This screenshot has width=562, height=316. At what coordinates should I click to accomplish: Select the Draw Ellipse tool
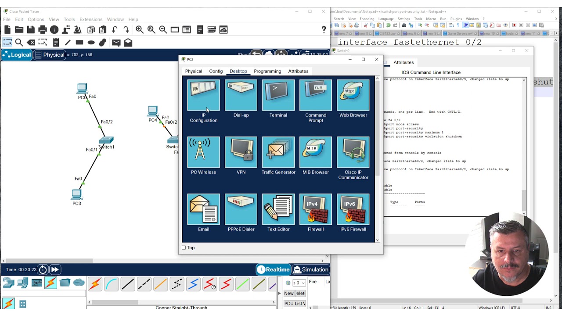(x=91, y=43)
